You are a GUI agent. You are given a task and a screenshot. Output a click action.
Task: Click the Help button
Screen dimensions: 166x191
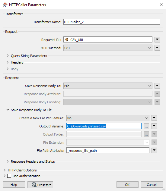tap(14, 185)
